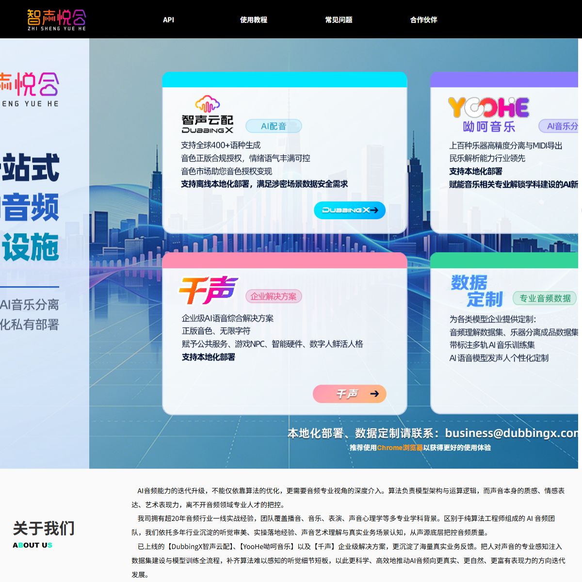Viewport: 582px width, 582px height.
Task: Click text 带标注多轨AI音乐训练集
Action: click(492, 345)
